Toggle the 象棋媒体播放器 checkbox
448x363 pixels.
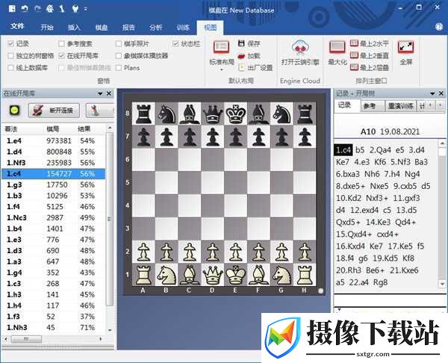(x=119, y=56)
